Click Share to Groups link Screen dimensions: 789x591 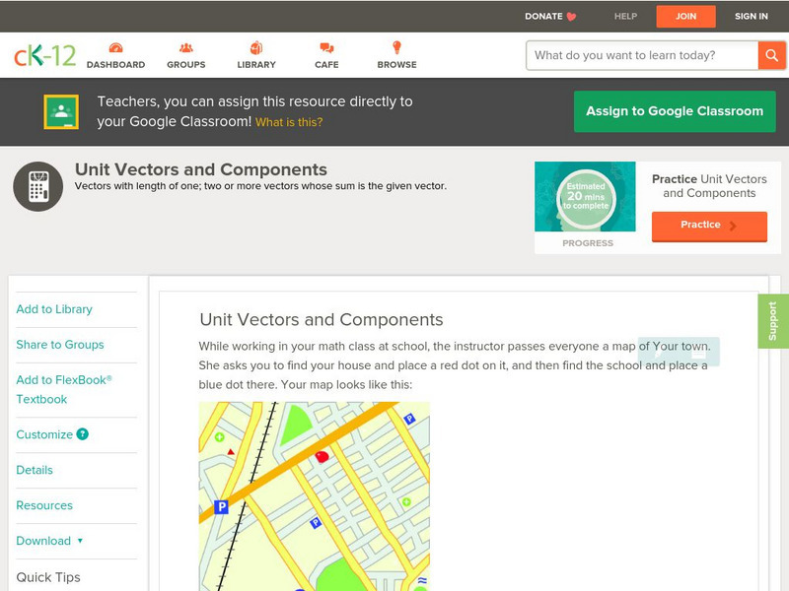(x=60, y=345)
